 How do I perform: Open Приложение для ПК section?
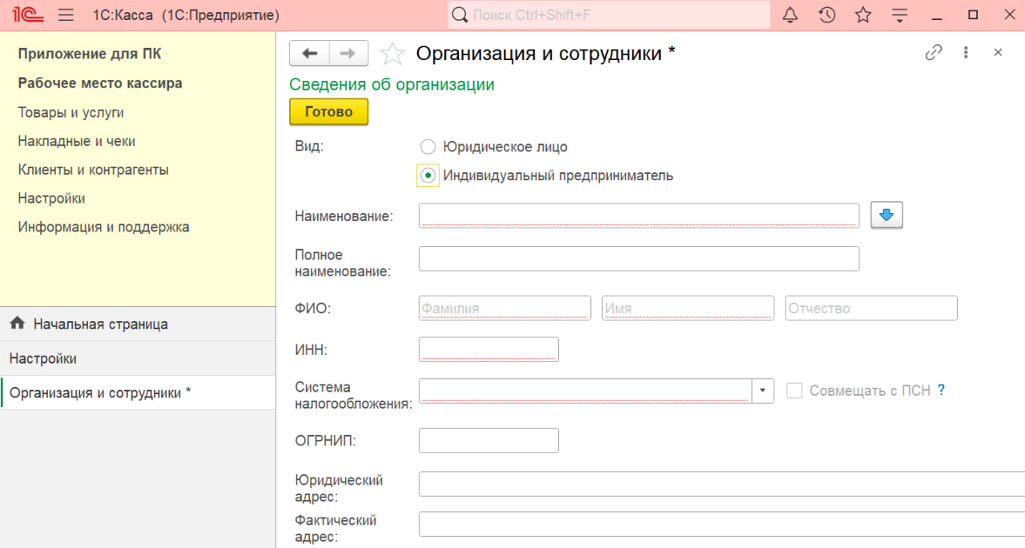click(x=90, y=54)
